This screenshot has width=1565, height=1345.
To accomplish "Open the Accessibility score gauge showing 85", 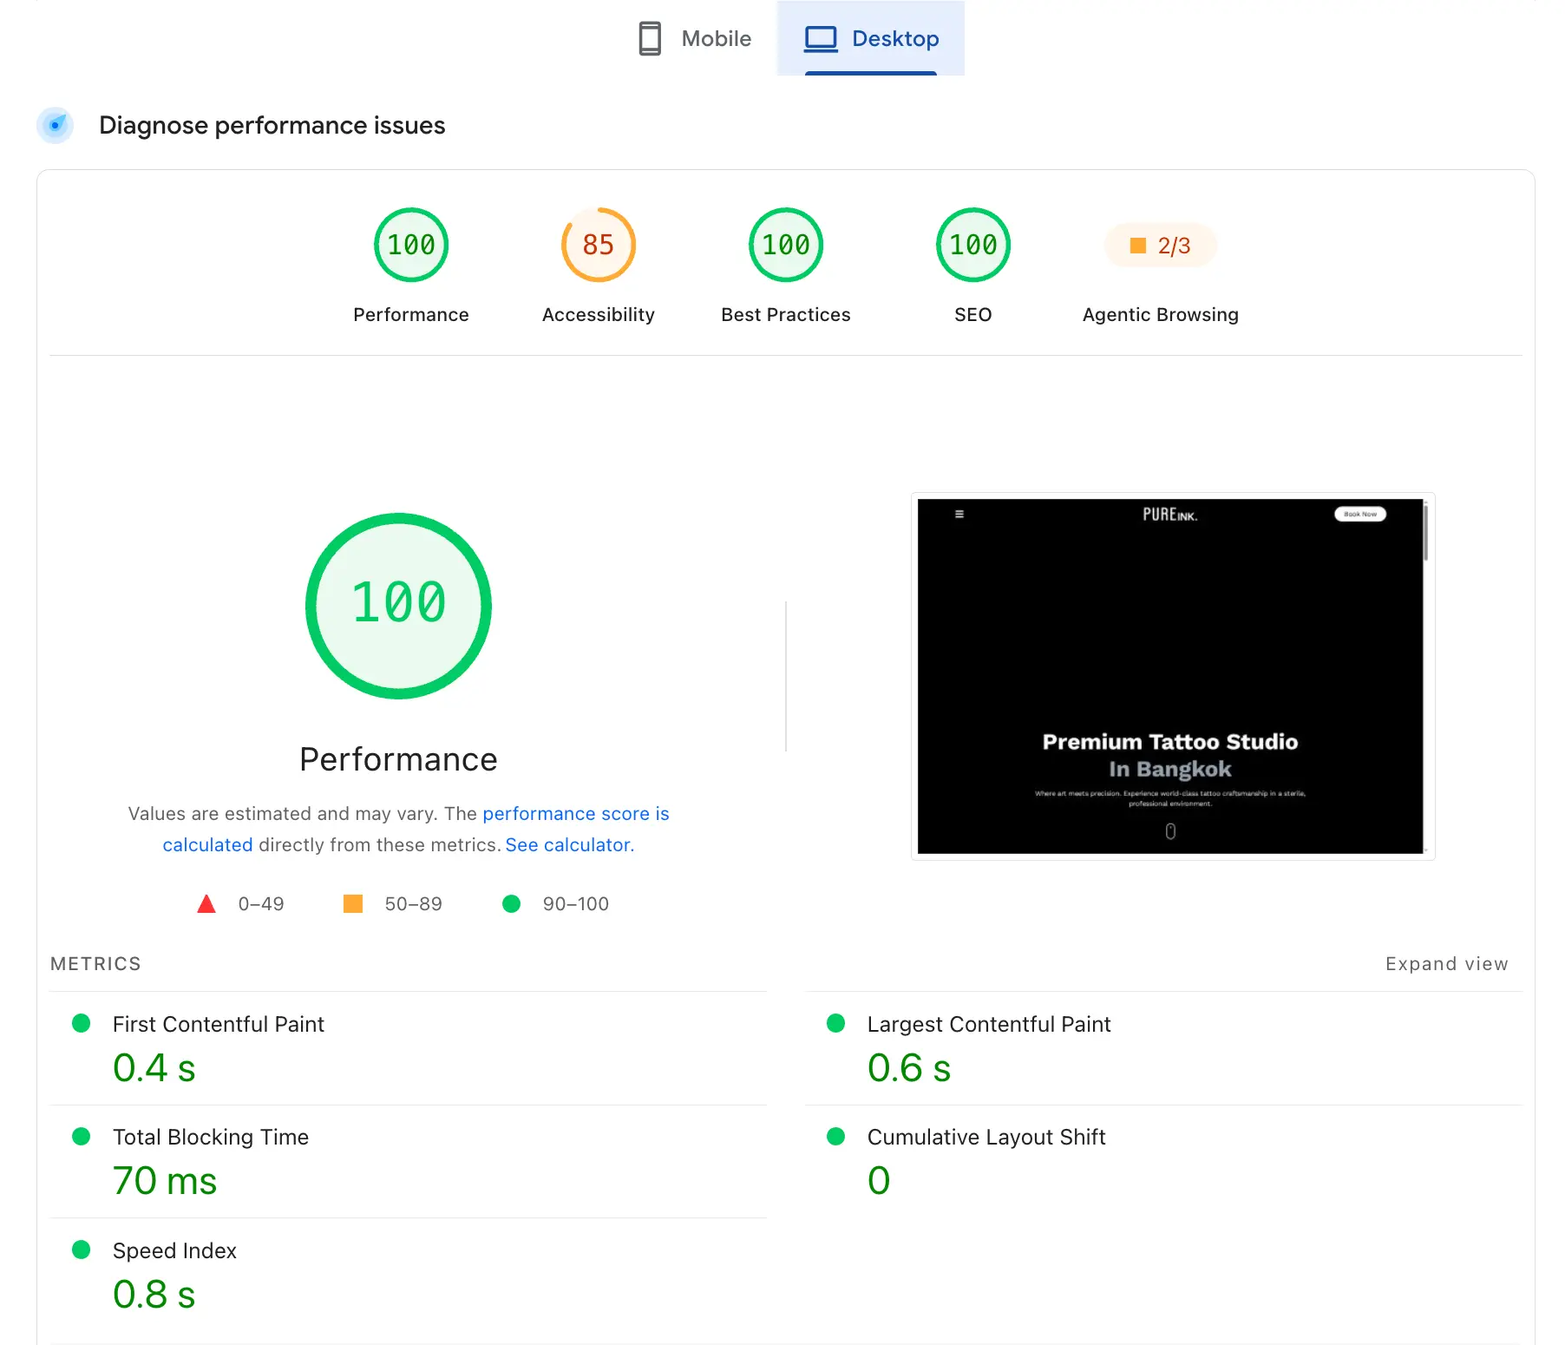I will [599, 245].
